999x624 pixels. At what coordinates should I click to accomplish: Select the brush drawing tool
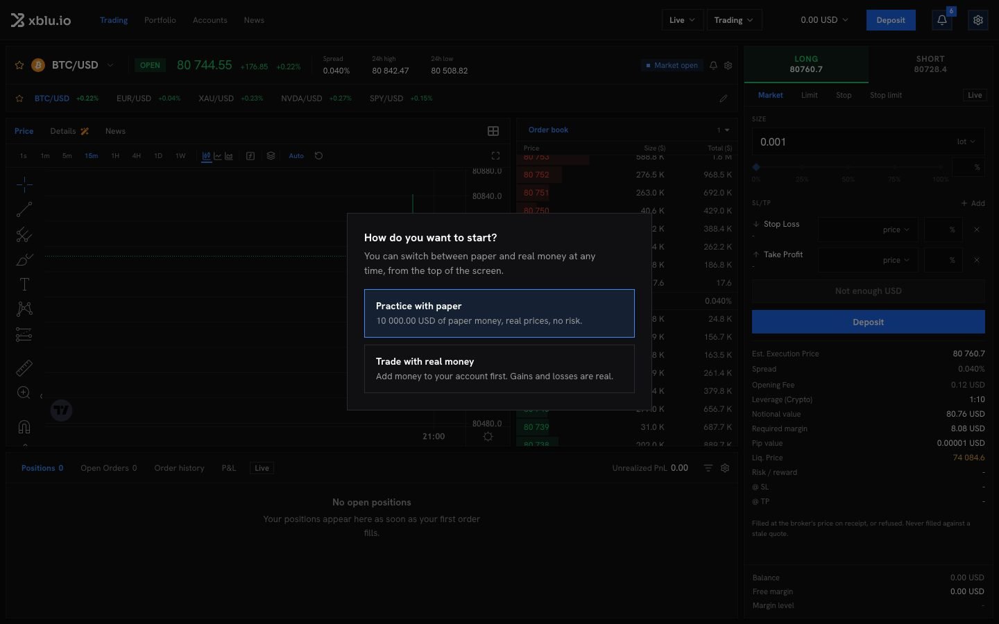tap(24, 259)
